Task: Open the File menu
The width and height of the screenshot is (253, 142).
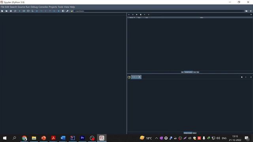Action: pyautogui.click(x=2, y=7)
